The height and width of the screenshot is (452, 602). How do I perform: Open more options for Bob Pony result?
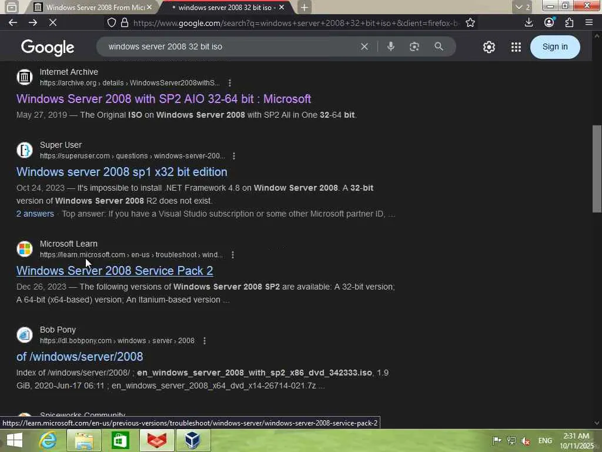204,341
